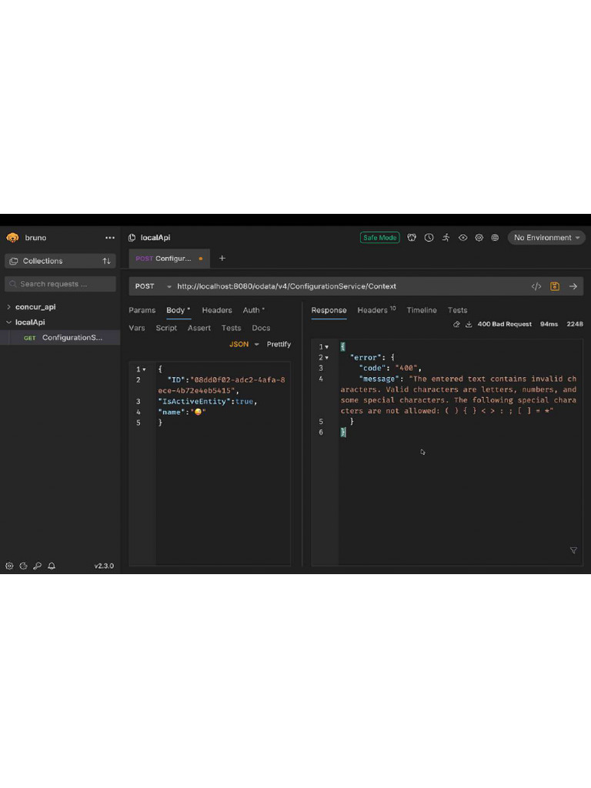
Task: Click the Collections header button
Action: [x=60, y=261]
